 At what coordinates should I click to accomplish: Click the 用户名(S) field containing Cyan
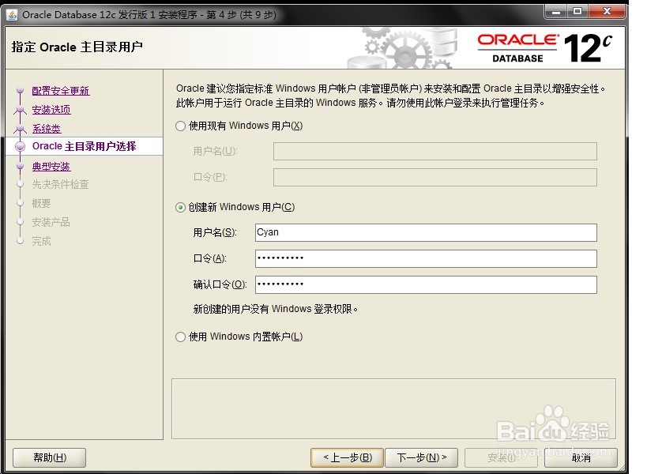(426, 233)
